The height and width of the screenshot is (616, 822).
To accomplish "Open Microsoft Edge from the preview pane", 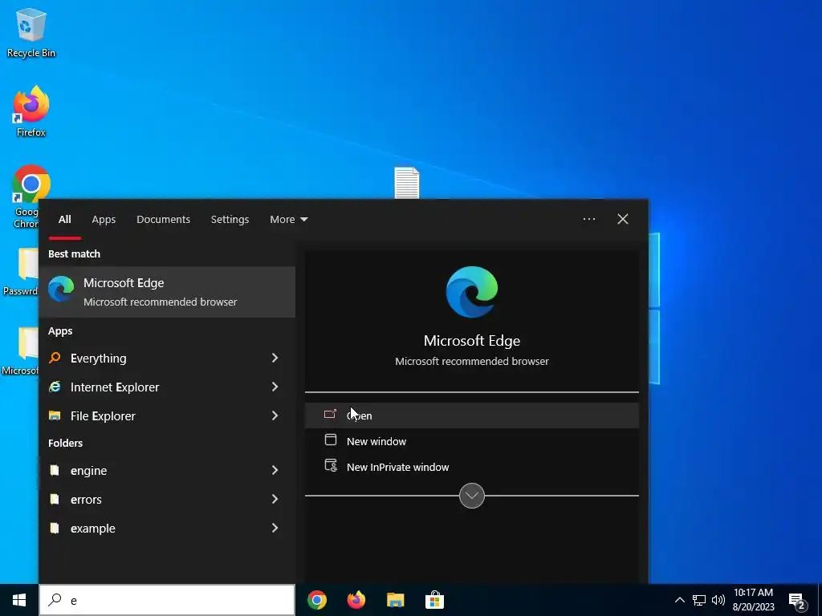I will [x=472, y=415].
